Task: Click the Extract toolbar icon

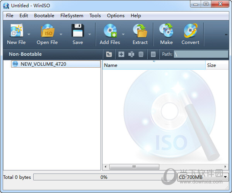Action: pyautogui.click(x=140, y=30)
